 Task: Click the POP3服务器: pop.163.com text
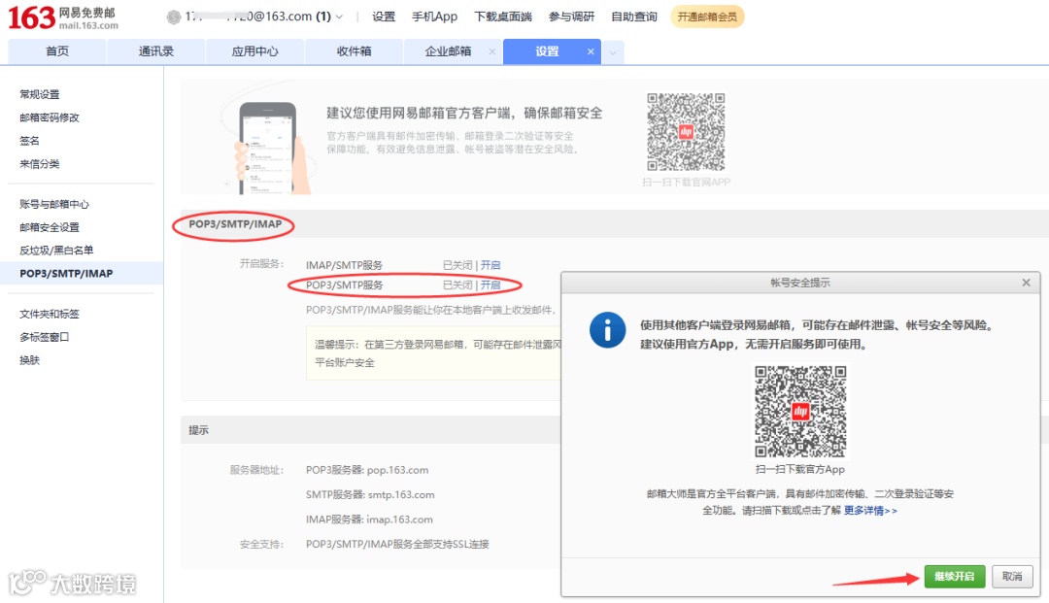367,470
